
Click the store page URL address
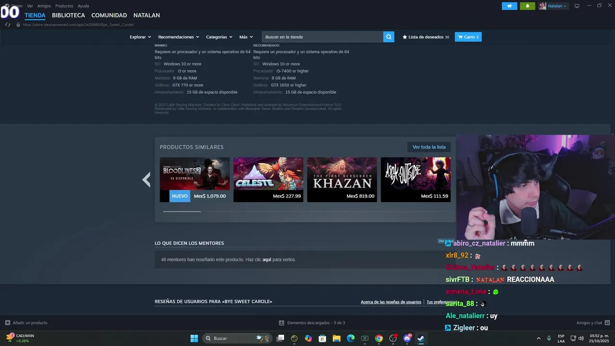pos(78,25)
